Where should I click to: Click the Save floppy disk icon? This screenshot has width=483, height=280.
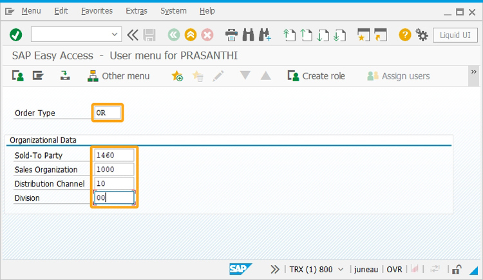pos(149,35)
